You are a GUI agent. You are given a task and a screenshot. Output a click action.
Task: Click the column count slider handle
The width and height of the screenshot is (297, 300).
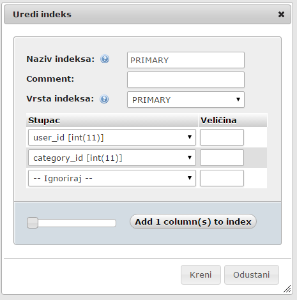[x=33, y=223]
